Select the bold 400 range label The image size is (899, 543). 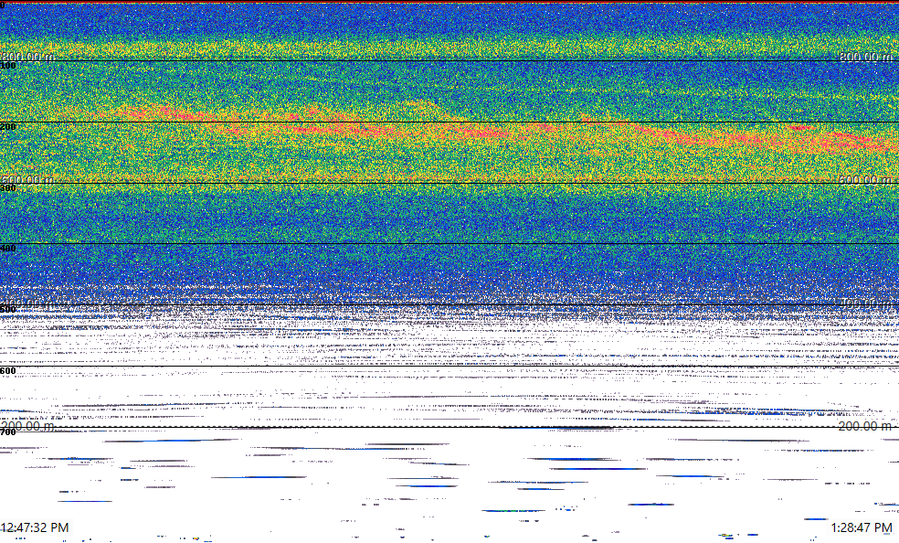(x=8, y=249)
